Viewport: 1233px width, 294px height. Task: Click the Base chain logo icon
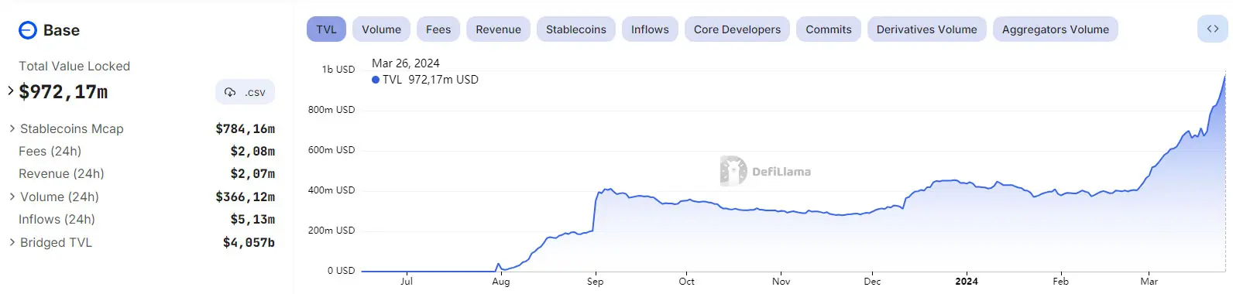28,30
